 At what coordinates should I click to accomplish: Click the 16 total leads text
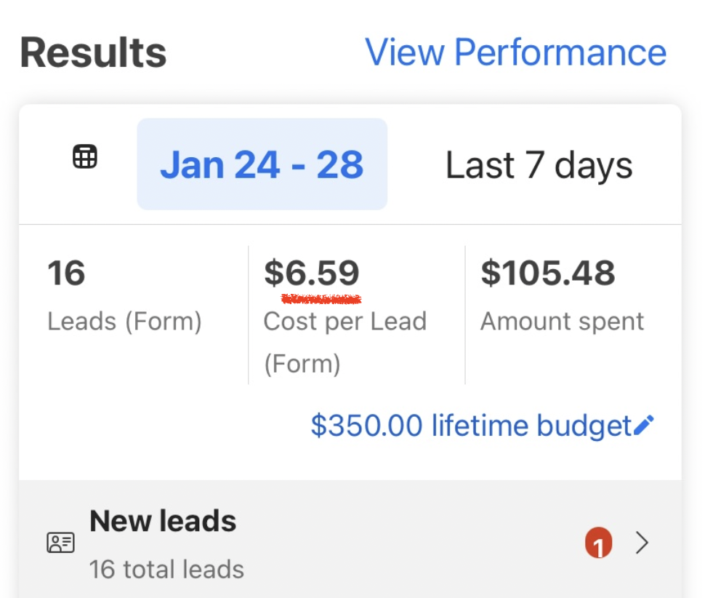coord(166,570)
